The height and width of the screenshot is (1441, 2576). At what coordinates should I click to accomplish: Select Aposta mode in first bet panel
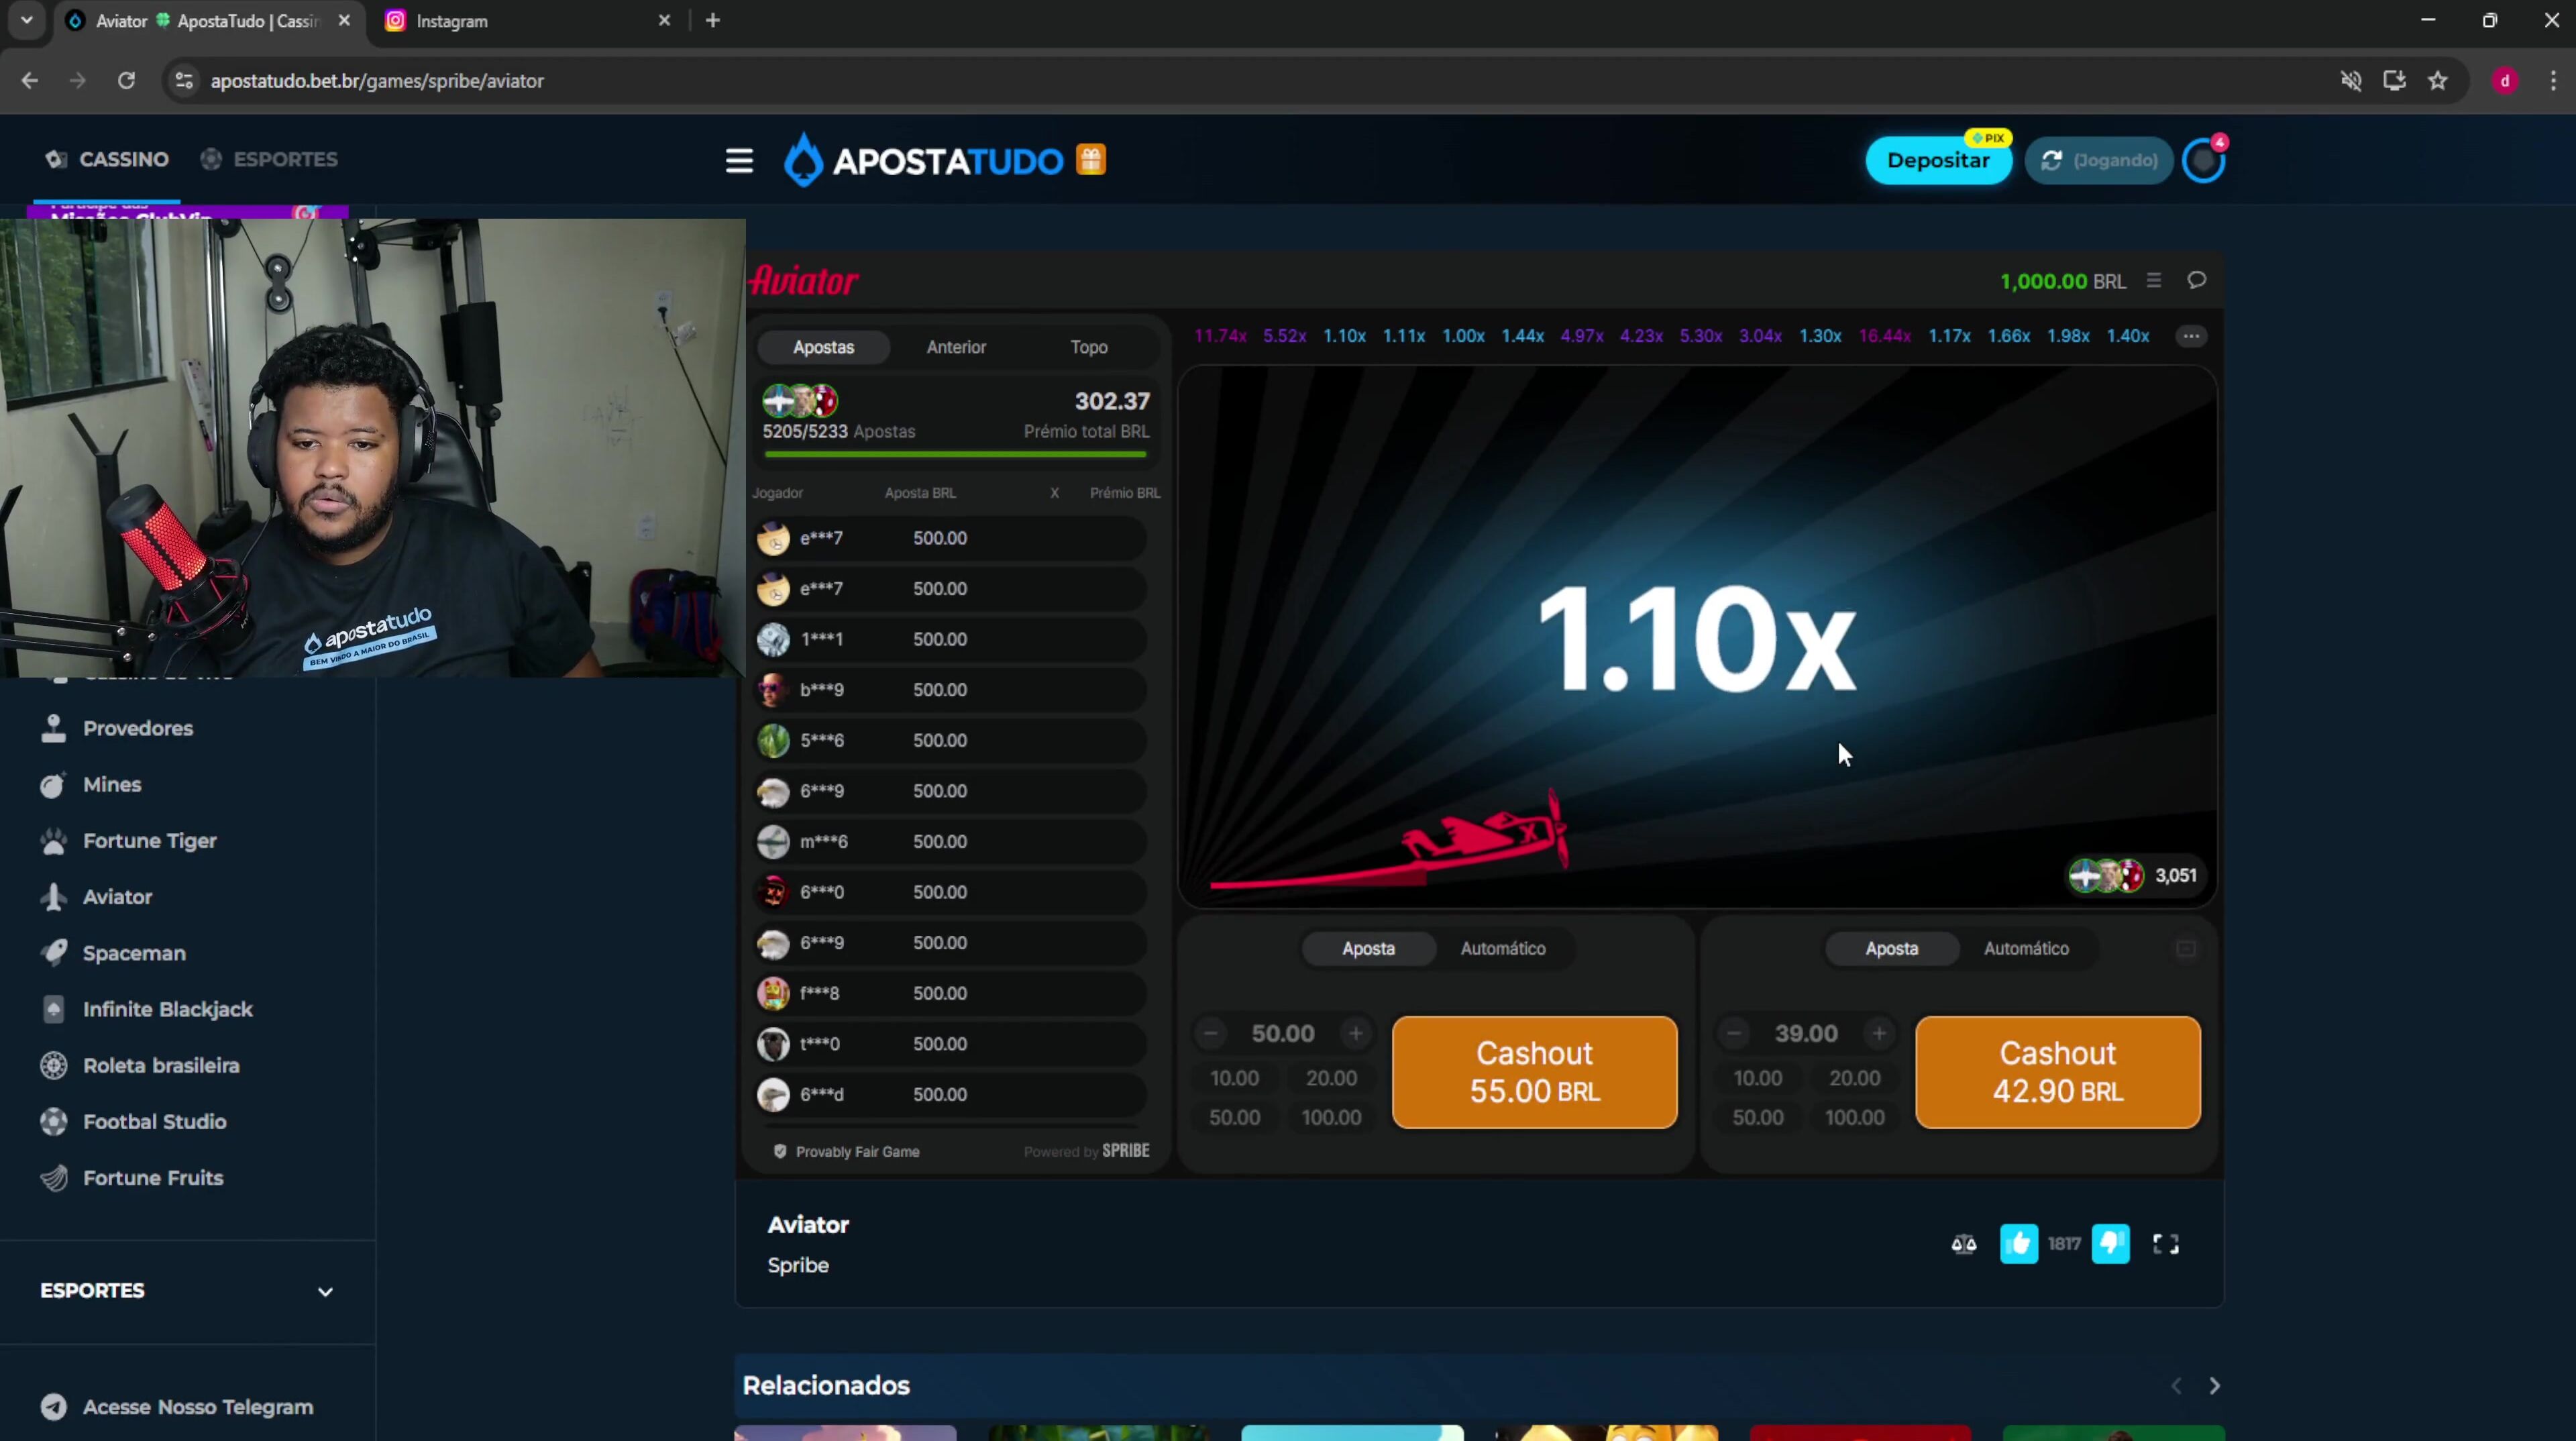click(1368, 948)
